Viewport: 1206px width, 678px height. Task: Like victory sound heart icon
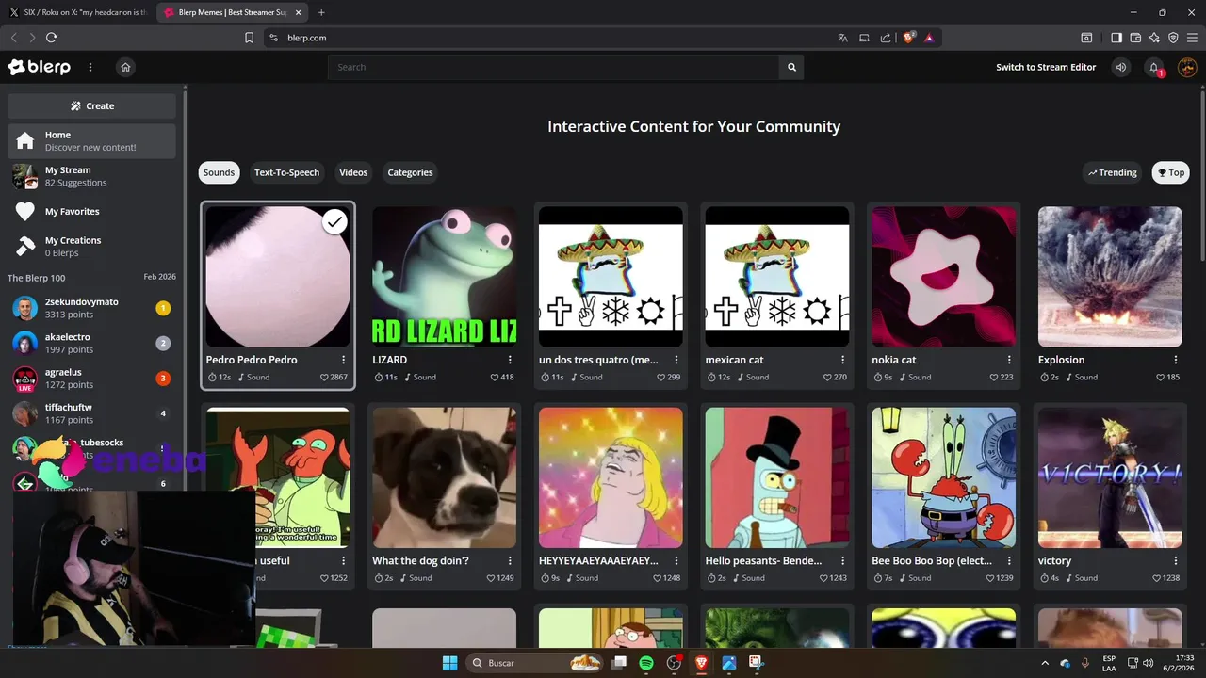pos(1157,578)
